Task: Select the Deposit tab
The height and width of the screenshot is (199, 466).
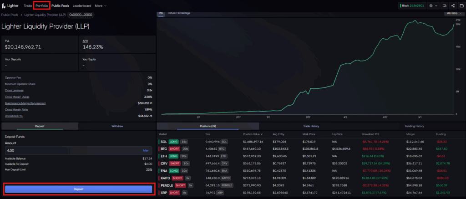Action: point(40,126)
